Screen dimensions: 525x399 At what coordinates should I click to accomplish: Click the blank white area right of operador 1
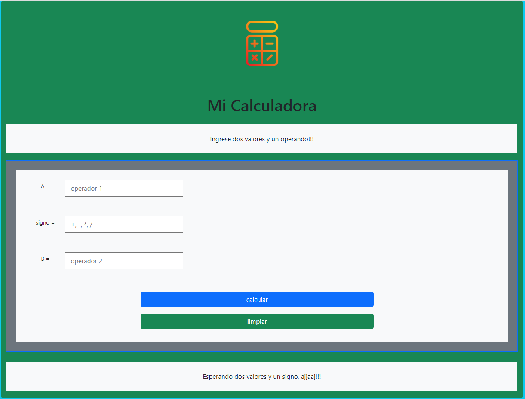(344, 188)
